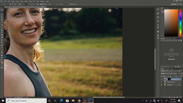Open the Filter menu

tap(30, 1)
